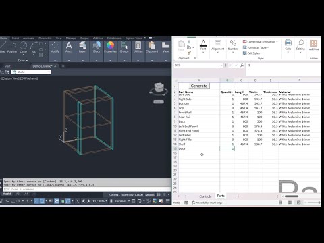Open the Editing magnifier group in Excel

[x=300, y=46]
